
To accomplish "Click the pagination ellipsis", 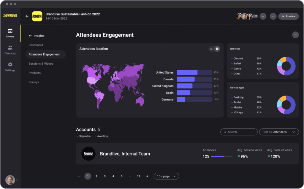I will 130,176.
